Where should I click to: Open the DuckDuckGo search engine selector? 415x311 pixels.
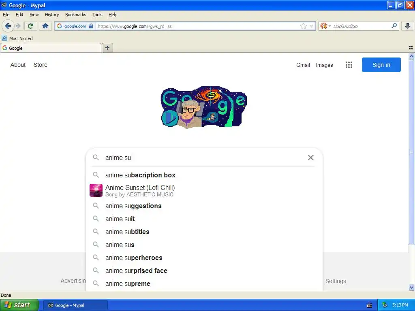coord(325,26)
